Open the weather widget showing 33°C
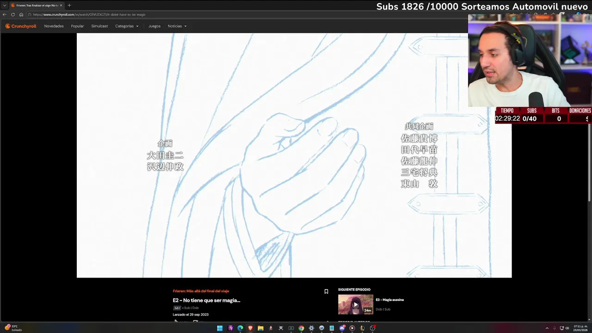Viewport: 592px width, 333px height. click(x=13, y=328)
